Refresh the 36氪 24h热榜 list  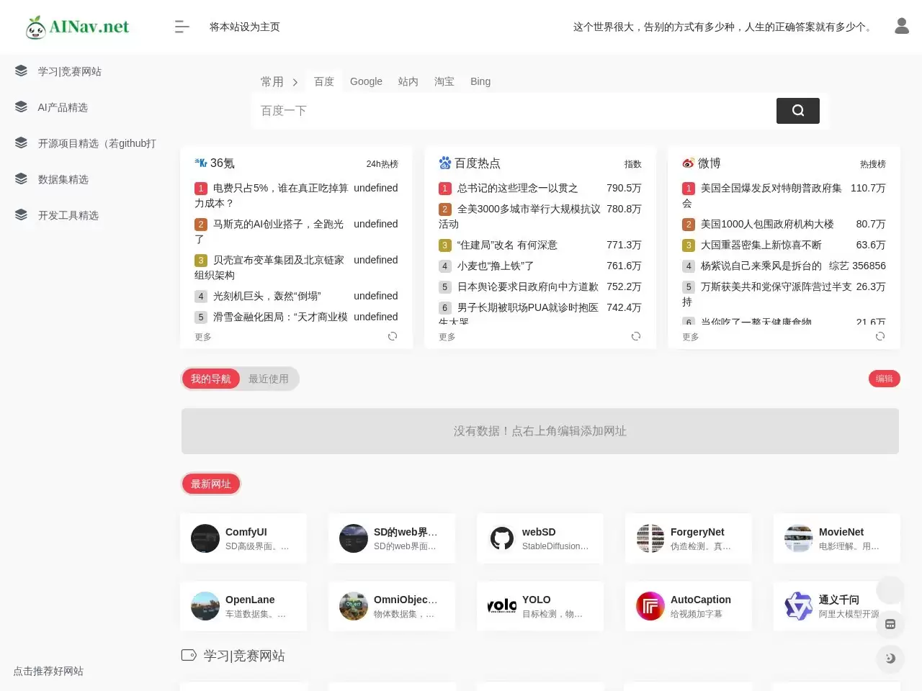[x=393, y=336]
